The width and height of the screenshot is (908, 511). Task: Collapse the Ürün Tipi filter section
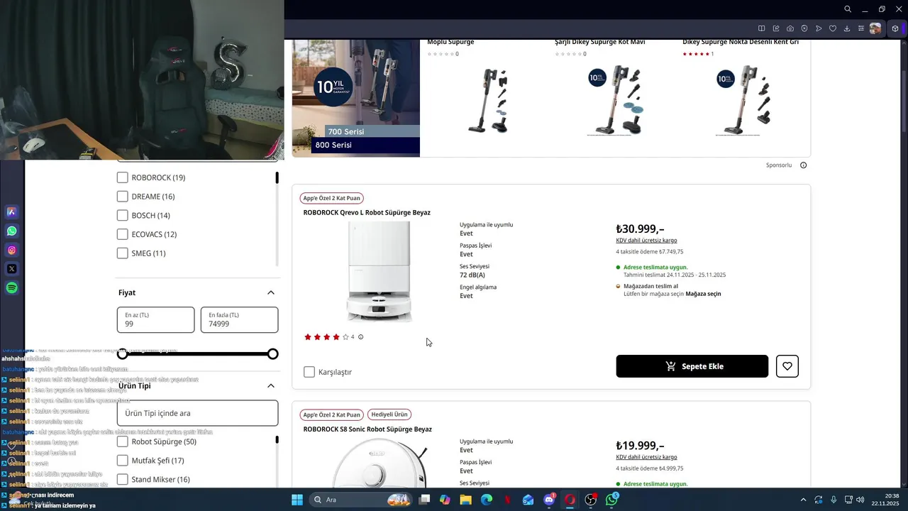coord(270,386)
